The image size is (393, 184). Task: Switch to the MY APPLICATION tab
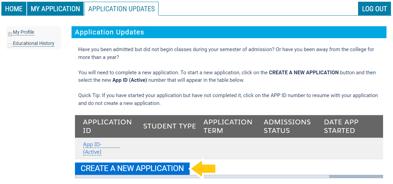55,9
